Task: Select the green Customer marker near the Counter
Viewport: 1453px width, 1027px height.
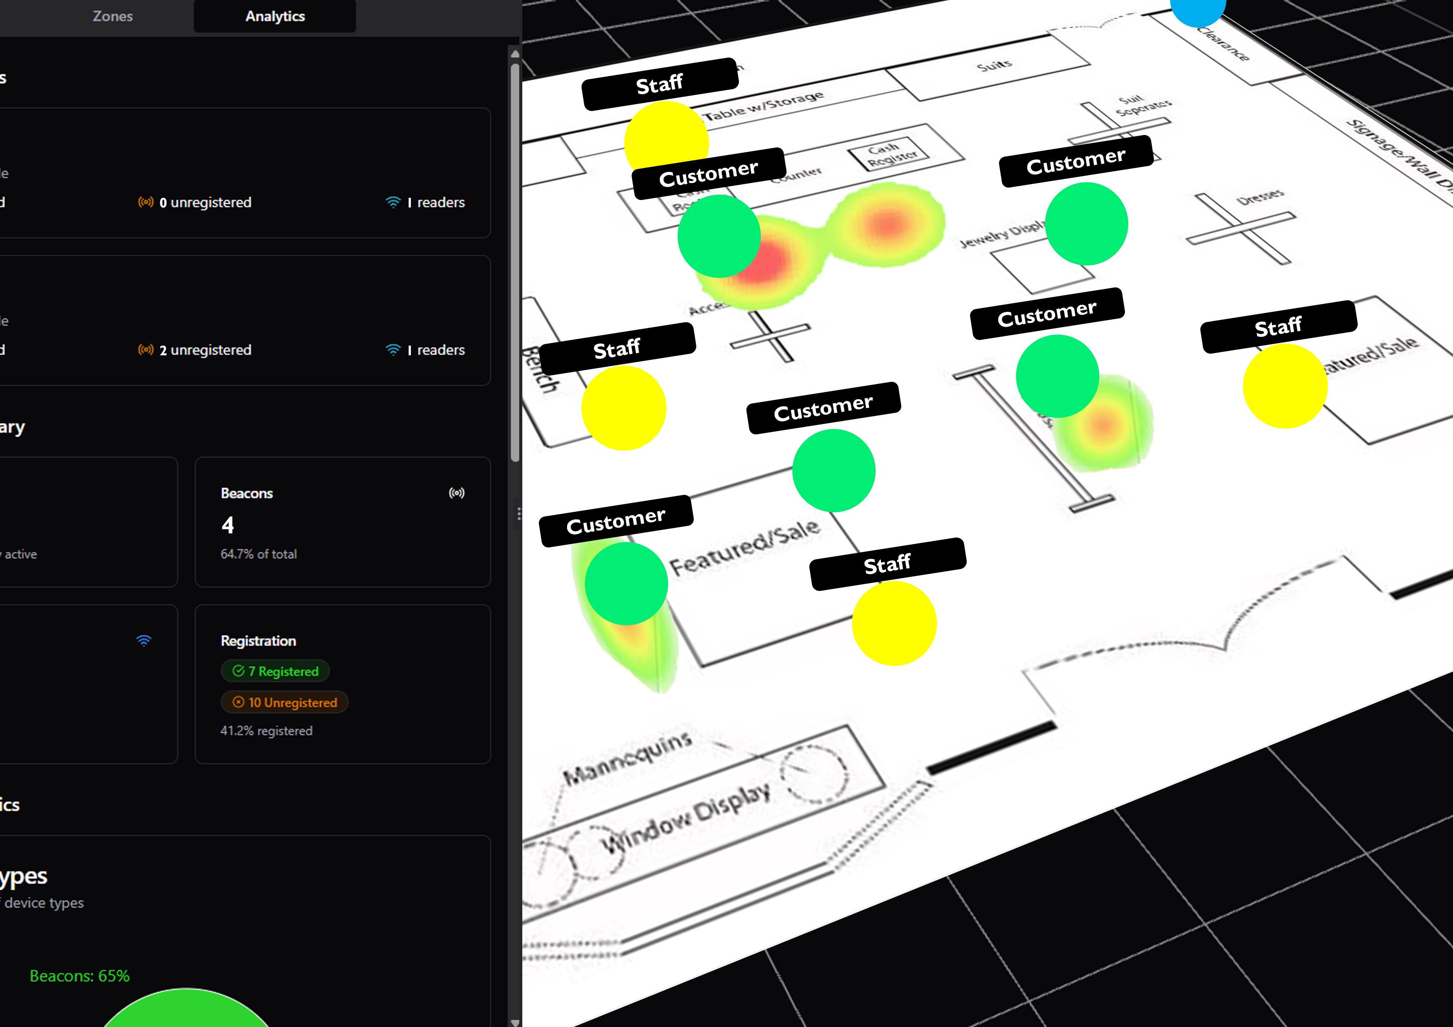Action: (719, 235)
